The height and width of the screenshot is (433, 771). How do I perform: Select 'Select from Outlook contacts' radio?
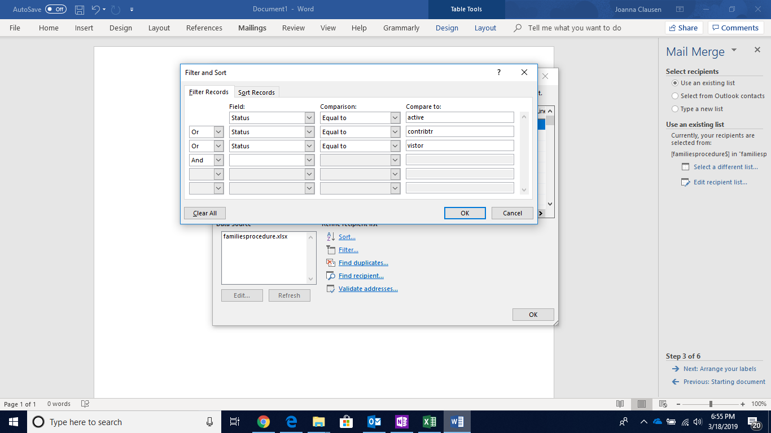(675, 96)
